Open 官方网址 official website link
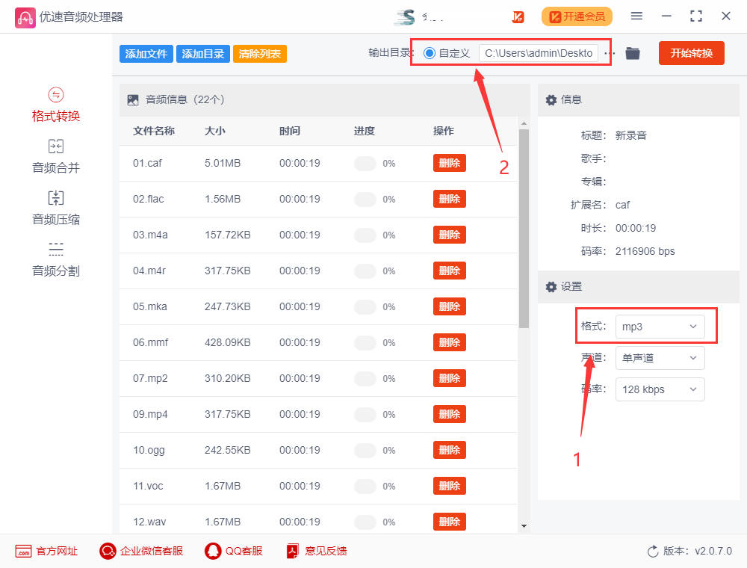Viewport: 747px width, 568px height. tap(46, 552)
